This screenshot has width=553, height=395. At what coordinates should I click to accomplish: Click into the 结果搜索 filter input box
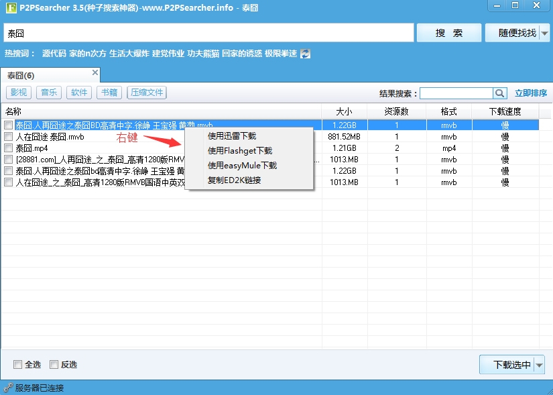click(456, 93)
